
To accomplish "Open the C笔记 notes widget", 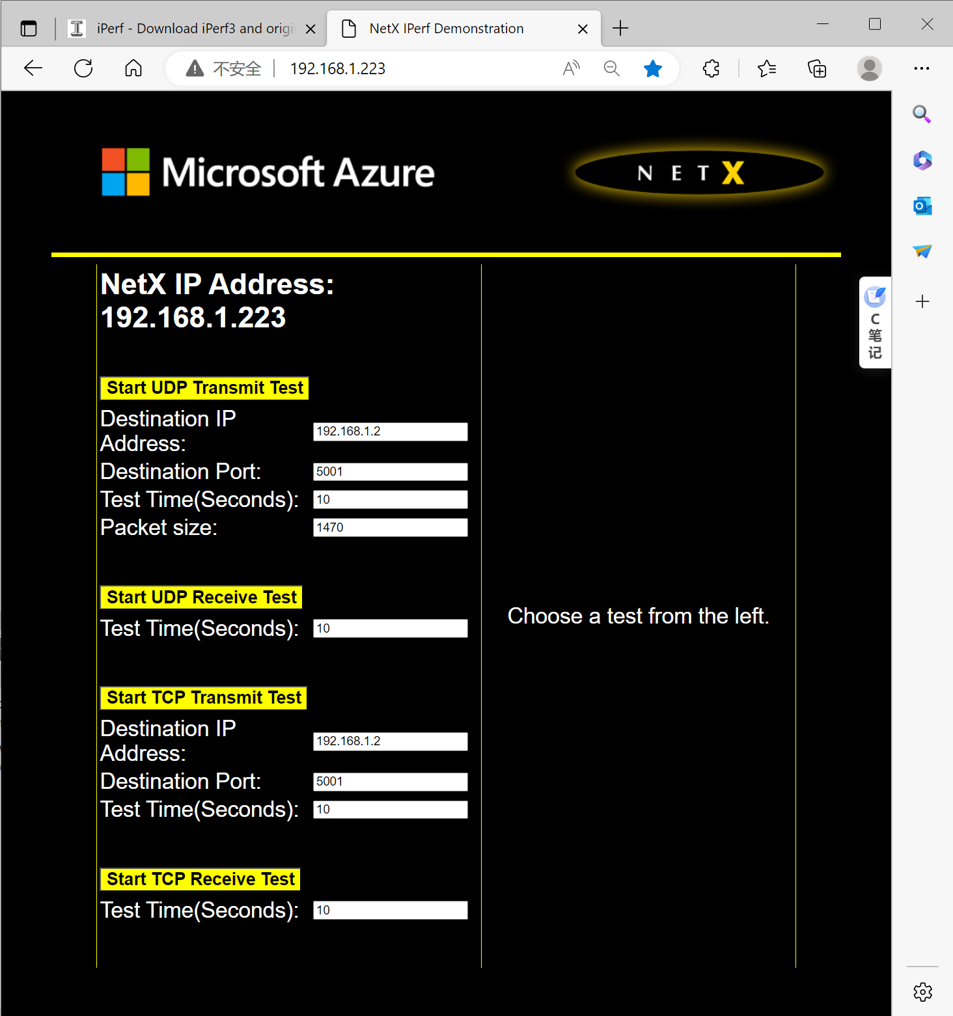I will pyautogui.click(x=876, y=323).
